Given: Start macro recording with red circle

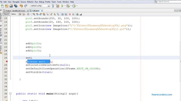Looking at the screenshot, I should pyautogui.click(x=70, y=14).
